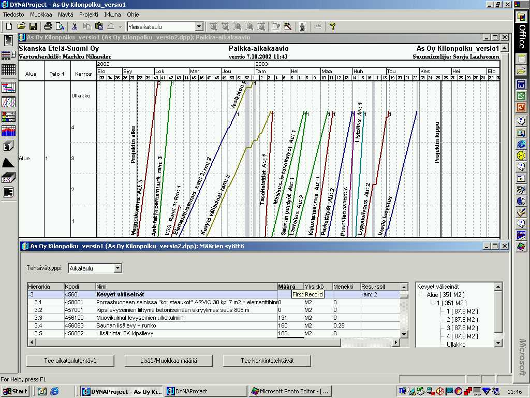Click the black triangle curve icon in sidebar
Viewport: 530px width, 398px height.
tap(8, 163)
